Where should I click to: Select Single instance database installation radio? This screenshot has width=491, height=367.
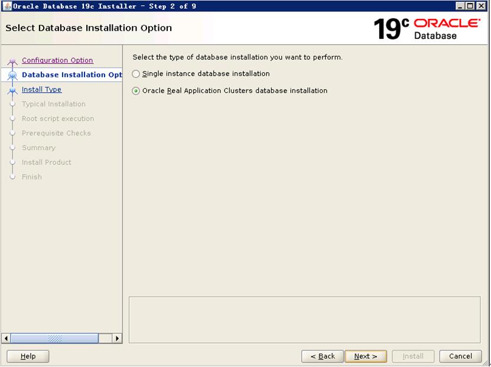[x=135, y=74]
